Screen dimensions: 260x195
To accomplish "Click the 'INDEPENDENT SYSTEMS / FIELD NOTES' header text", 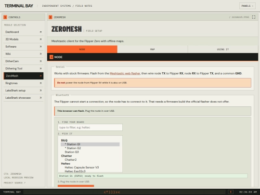I will coord(67,6).
